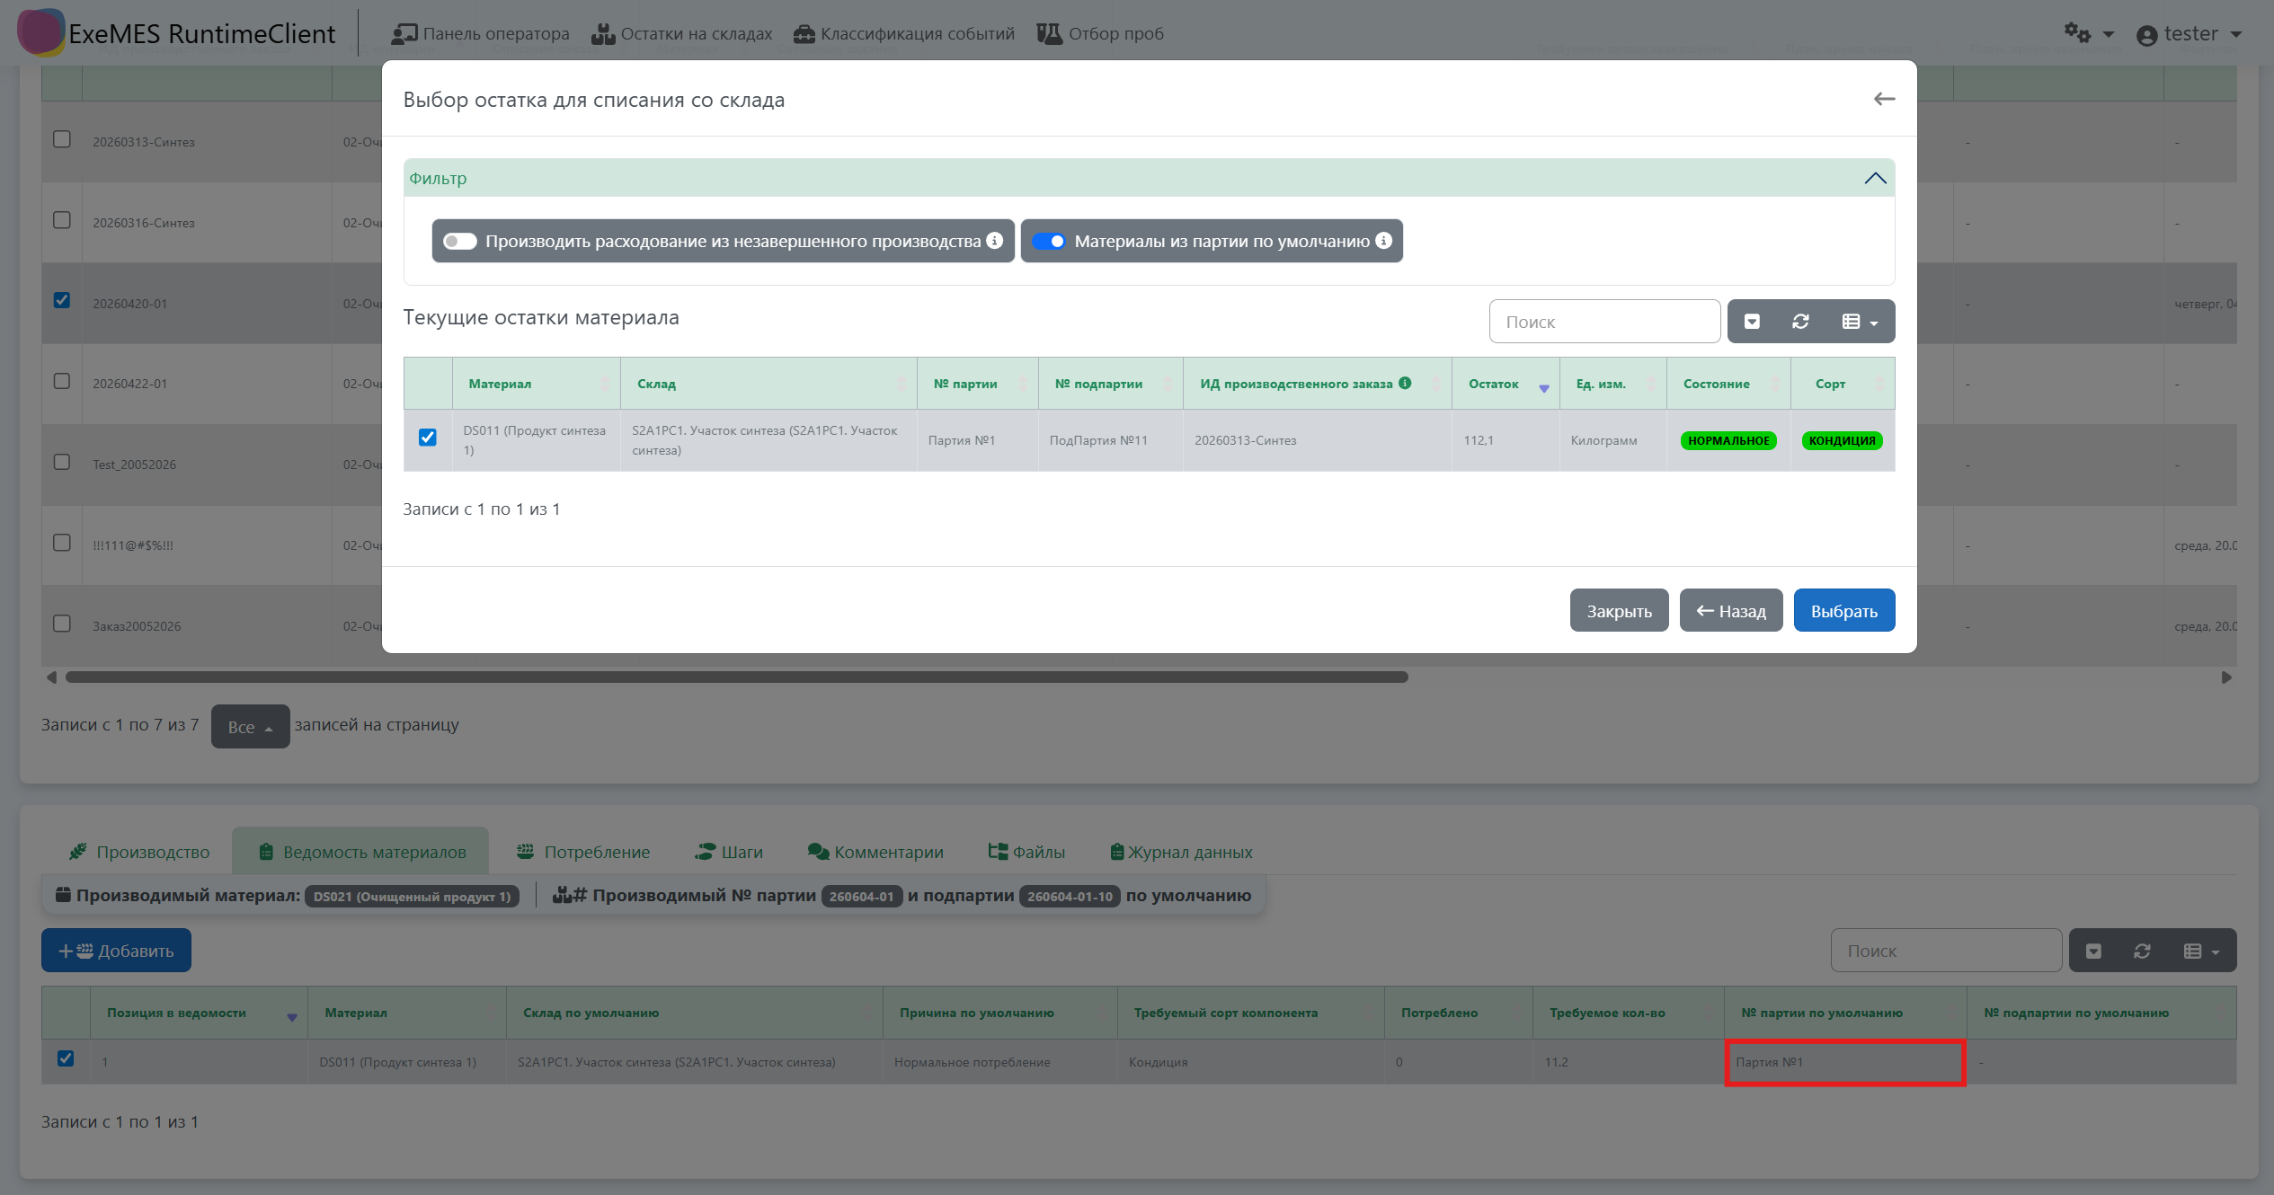Sort dialog table by Материал column
This screenshot has height=1195, width=2274.
click(537, 384)
